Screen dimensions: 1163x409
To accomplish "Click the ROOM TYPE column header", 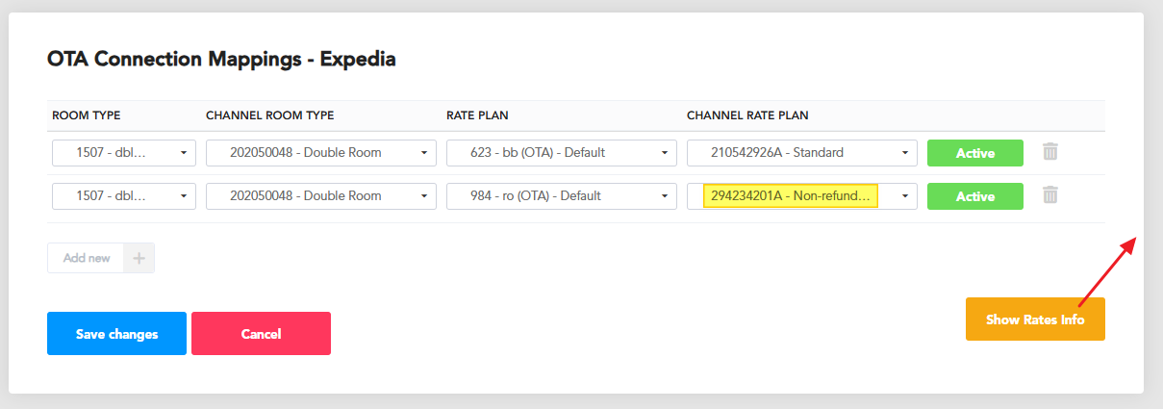I will (x=87, y=115).
